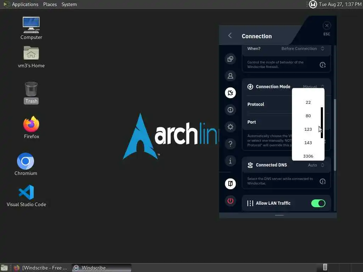Click Windscribe tray icon in top panel
The height and width of the screenshot is (272, 363).
[x=313, y=4]
